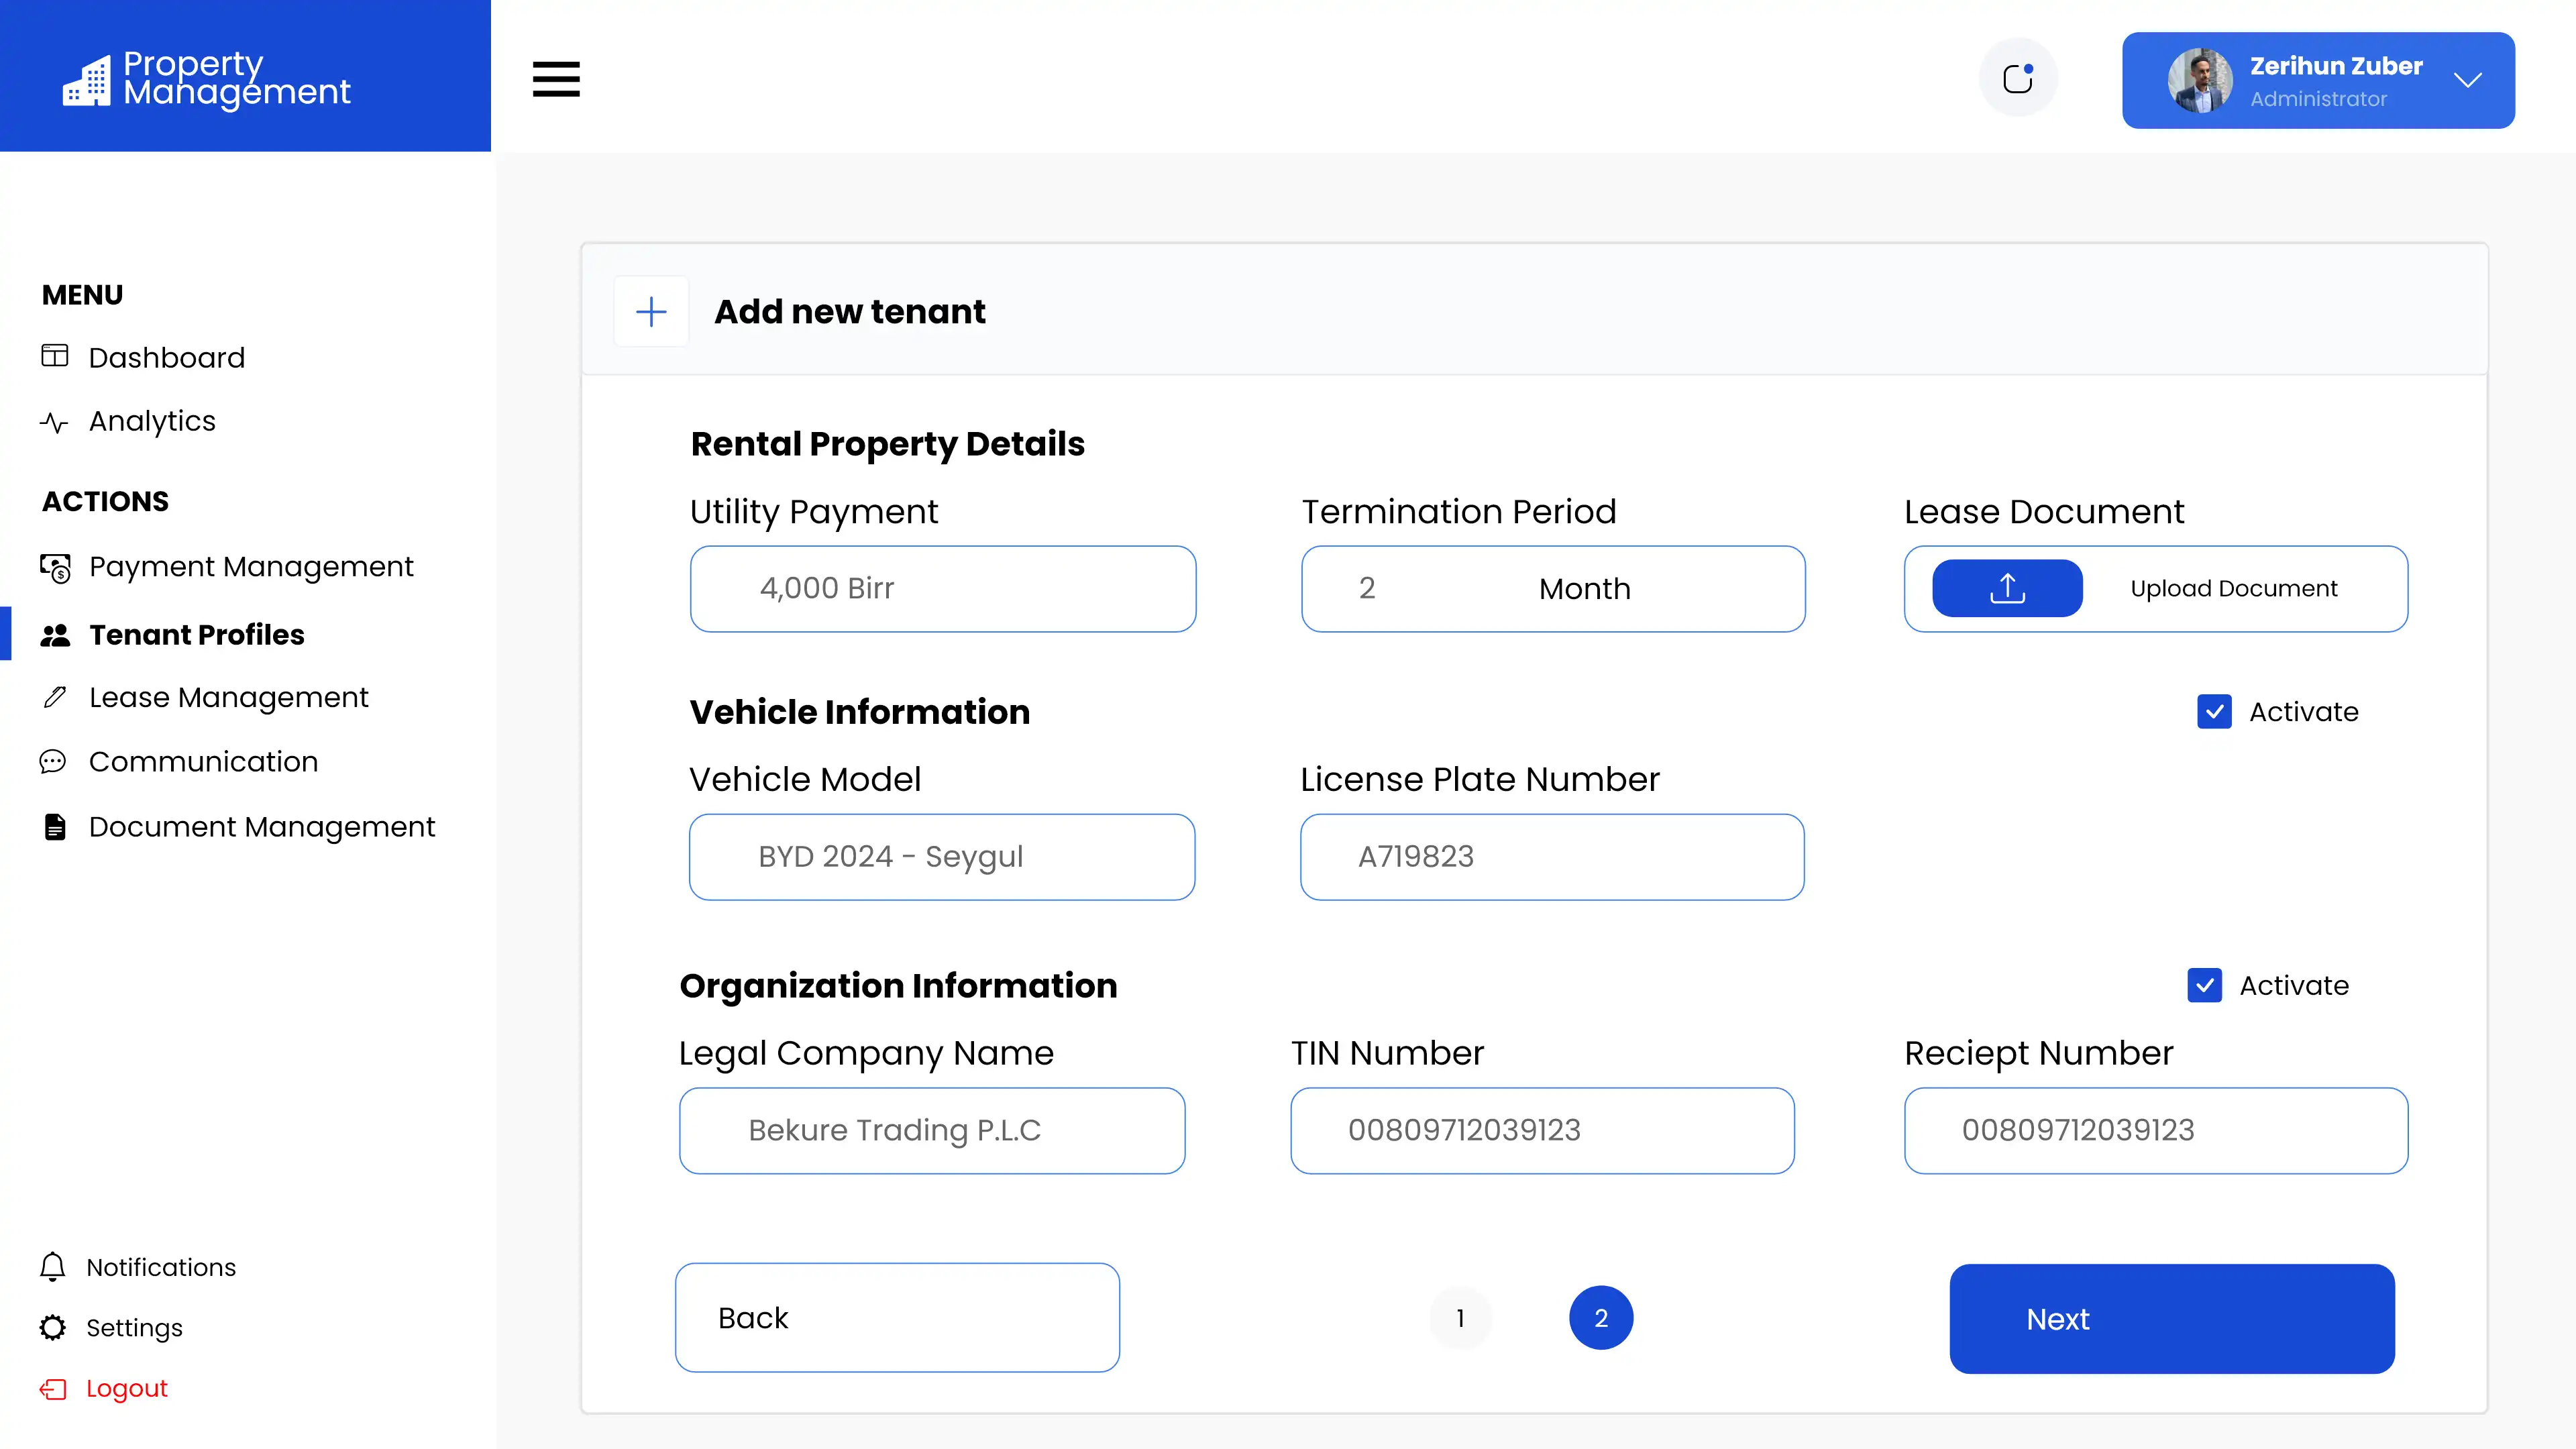
Task: Click Zerihun Zuber profile avatar
Action: pos(2199,80)
